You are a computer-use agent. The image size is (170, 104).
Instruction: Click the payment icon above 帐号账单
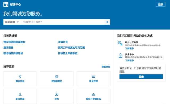93,77
